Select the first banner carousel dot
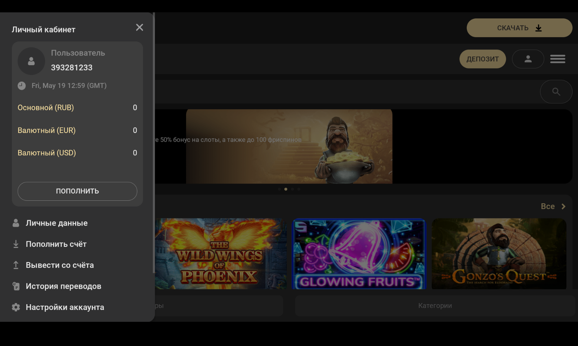The height and width of the screenshot is (346, 578). click(x=279, y=189)
